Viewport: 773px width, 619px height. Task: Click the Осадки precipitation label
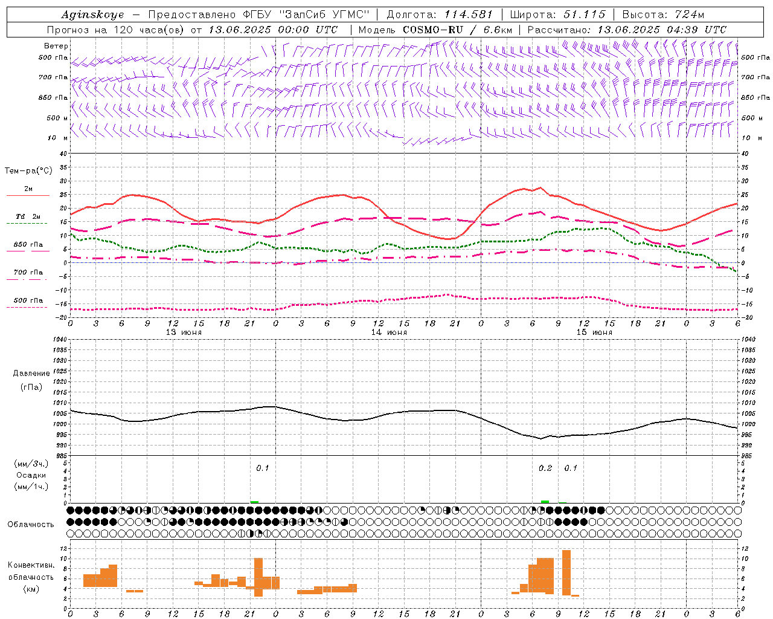point(31,475)
